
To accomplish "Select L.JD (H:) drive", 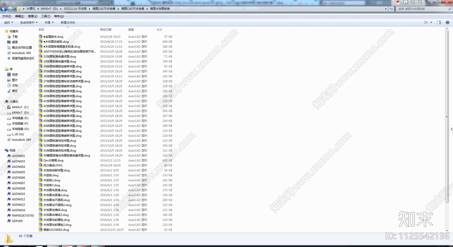I will click(18, 134).
